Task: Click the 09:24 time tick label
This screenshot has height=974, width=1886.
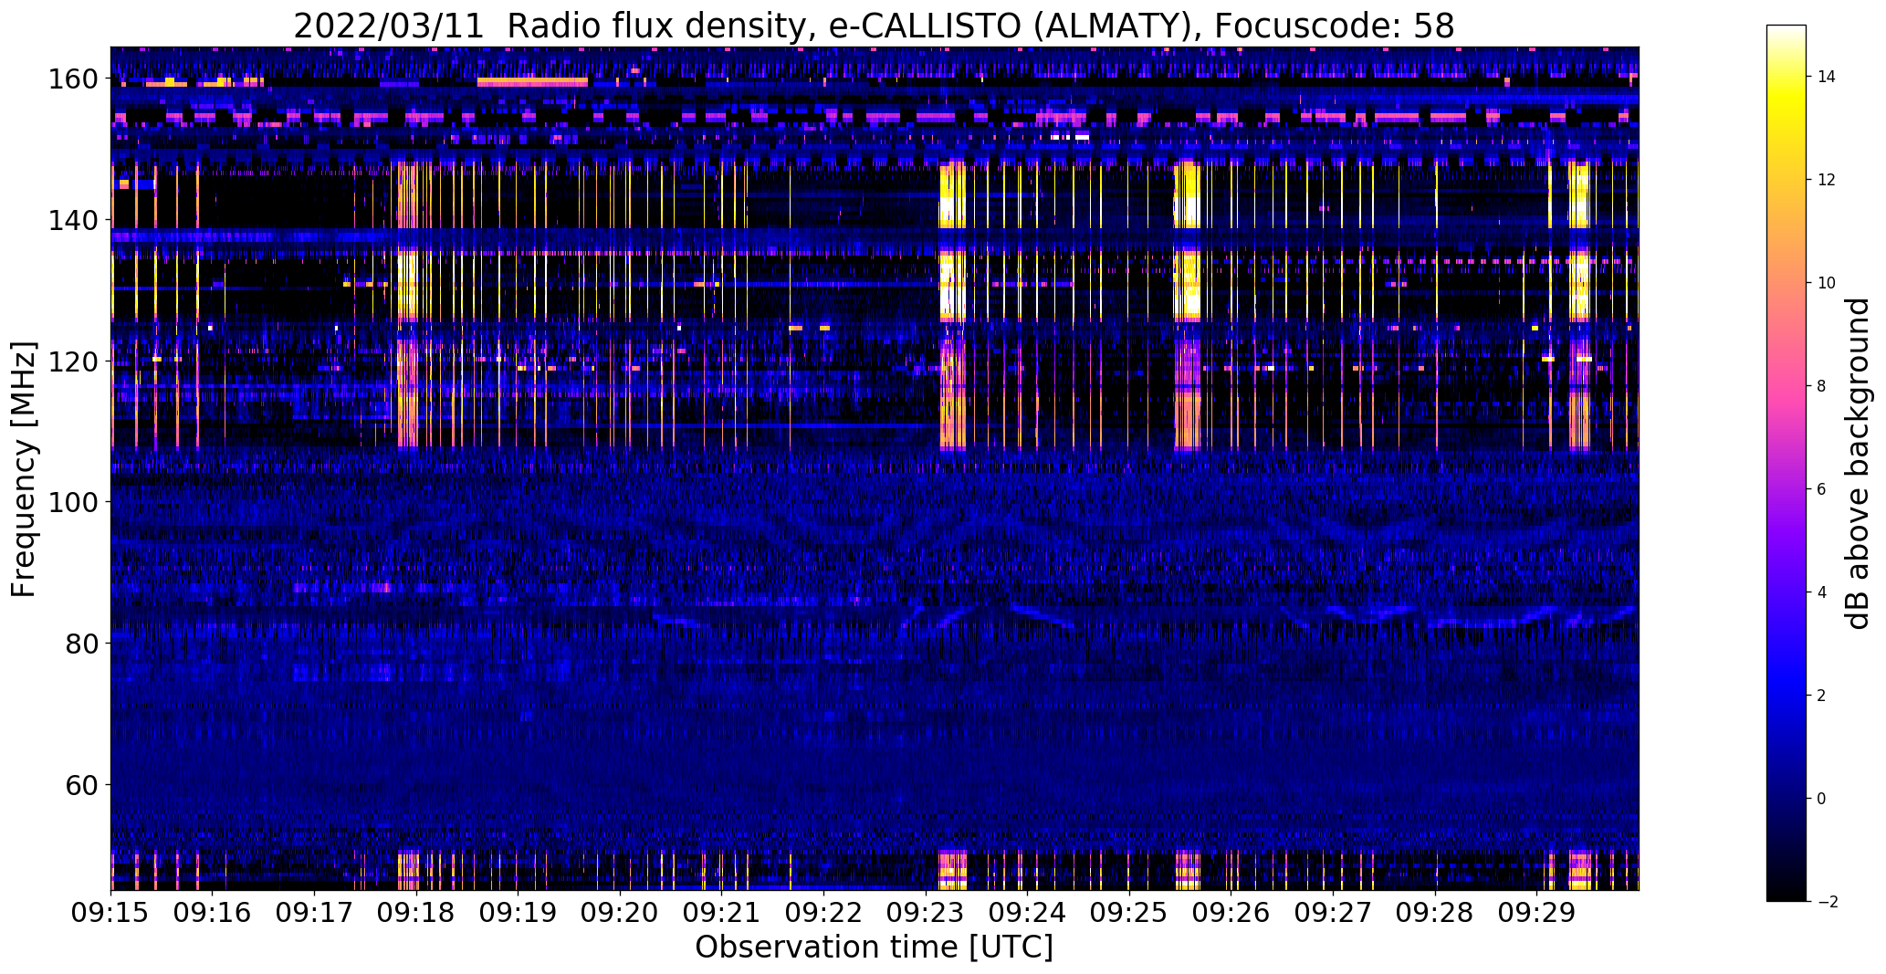Action: pos(1028,913)
